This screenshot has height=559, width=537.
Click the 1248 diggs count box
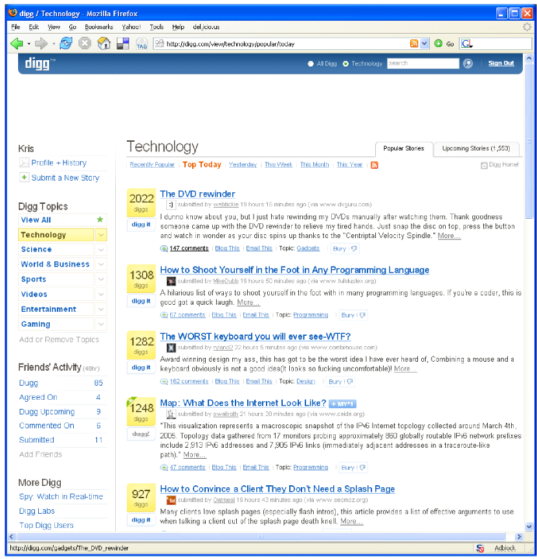tap(141, 411)
